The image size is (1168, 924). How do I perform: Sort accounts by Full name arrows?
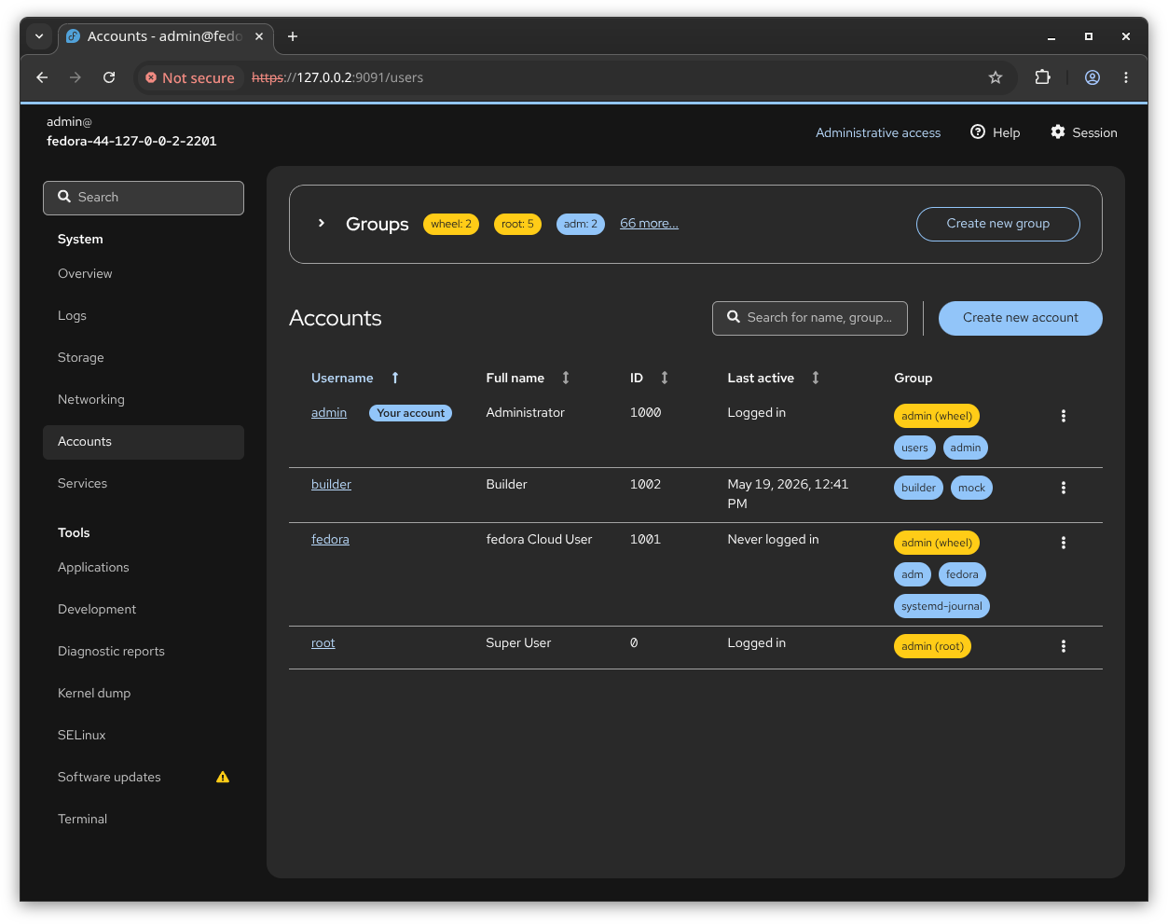566,378
